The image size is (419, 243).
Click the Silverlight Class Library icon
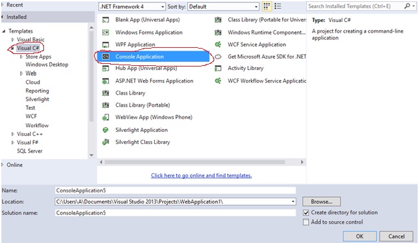106,142
